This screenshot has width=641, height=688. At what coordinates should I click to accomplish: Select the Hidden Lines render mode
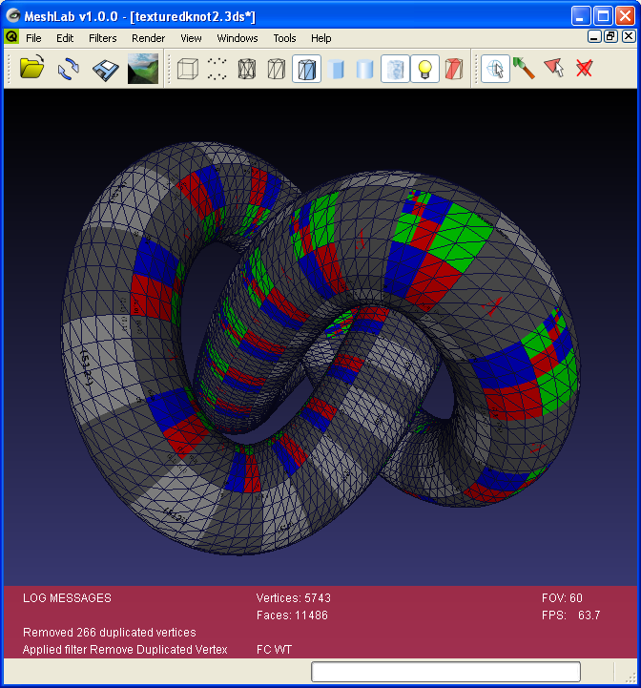tap(277, 69)
